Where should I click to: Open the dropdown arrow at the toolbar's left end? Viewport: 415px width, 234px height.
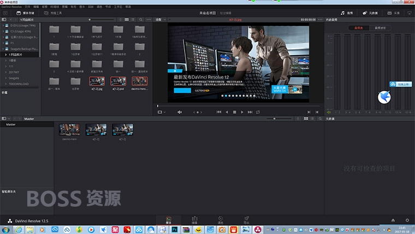[5, 13]
